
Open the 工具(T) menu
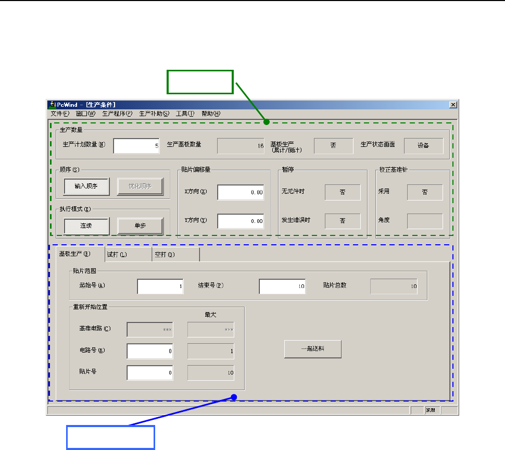pos(185,114)
